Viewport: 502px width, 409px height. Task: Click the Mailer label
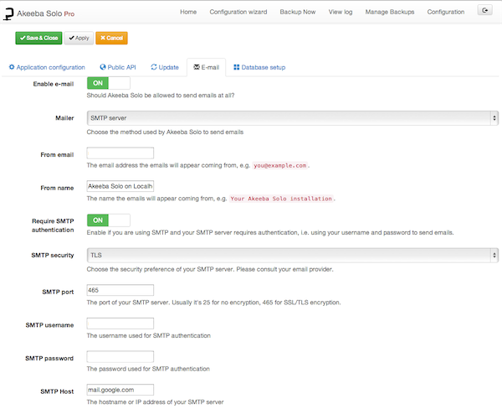point(64,118)
